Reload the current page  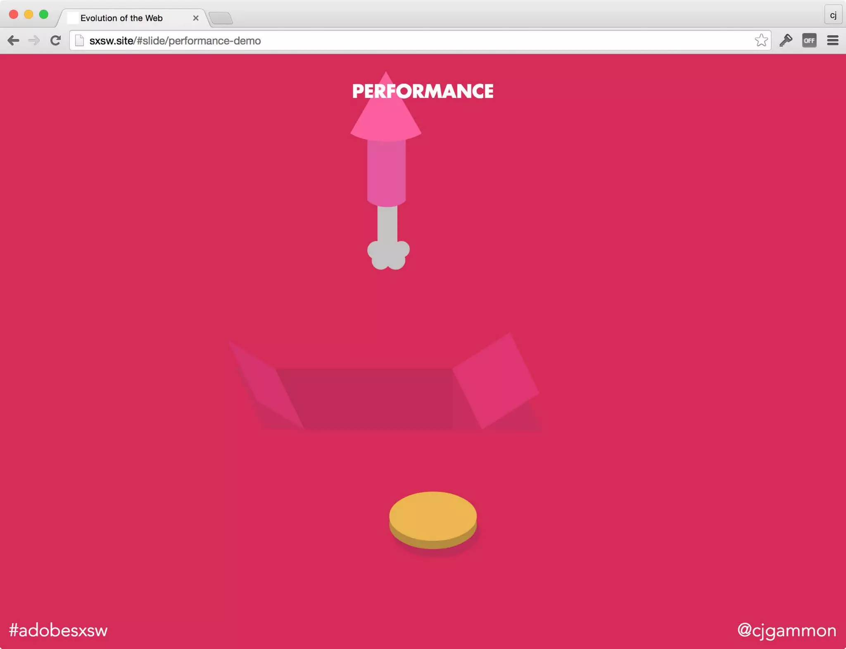click(55, 41)
